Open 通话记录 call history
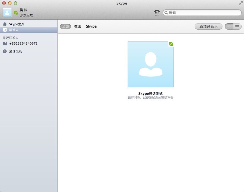This screenshot has width=244, height=192. coord(29,51)
